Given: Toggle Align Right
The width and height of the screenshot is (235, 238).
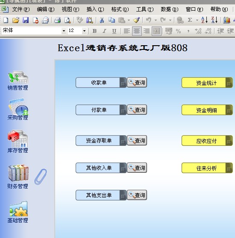Looking at the screenshot, I should 147,31.
